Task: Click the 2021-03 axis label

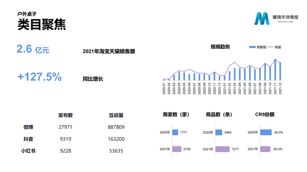Action: [235, 88]
